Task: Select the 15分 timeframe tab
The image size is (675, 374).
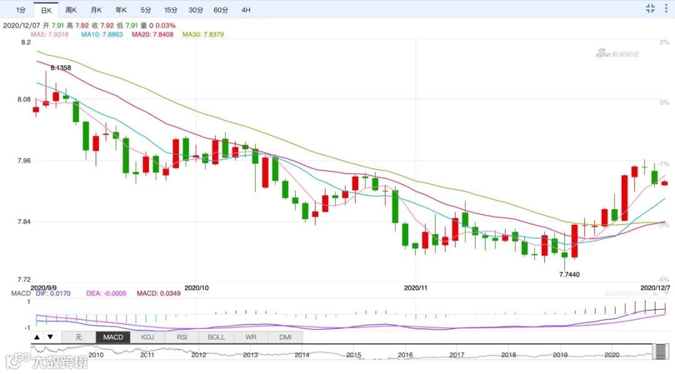Action: [x=171, y=9]
